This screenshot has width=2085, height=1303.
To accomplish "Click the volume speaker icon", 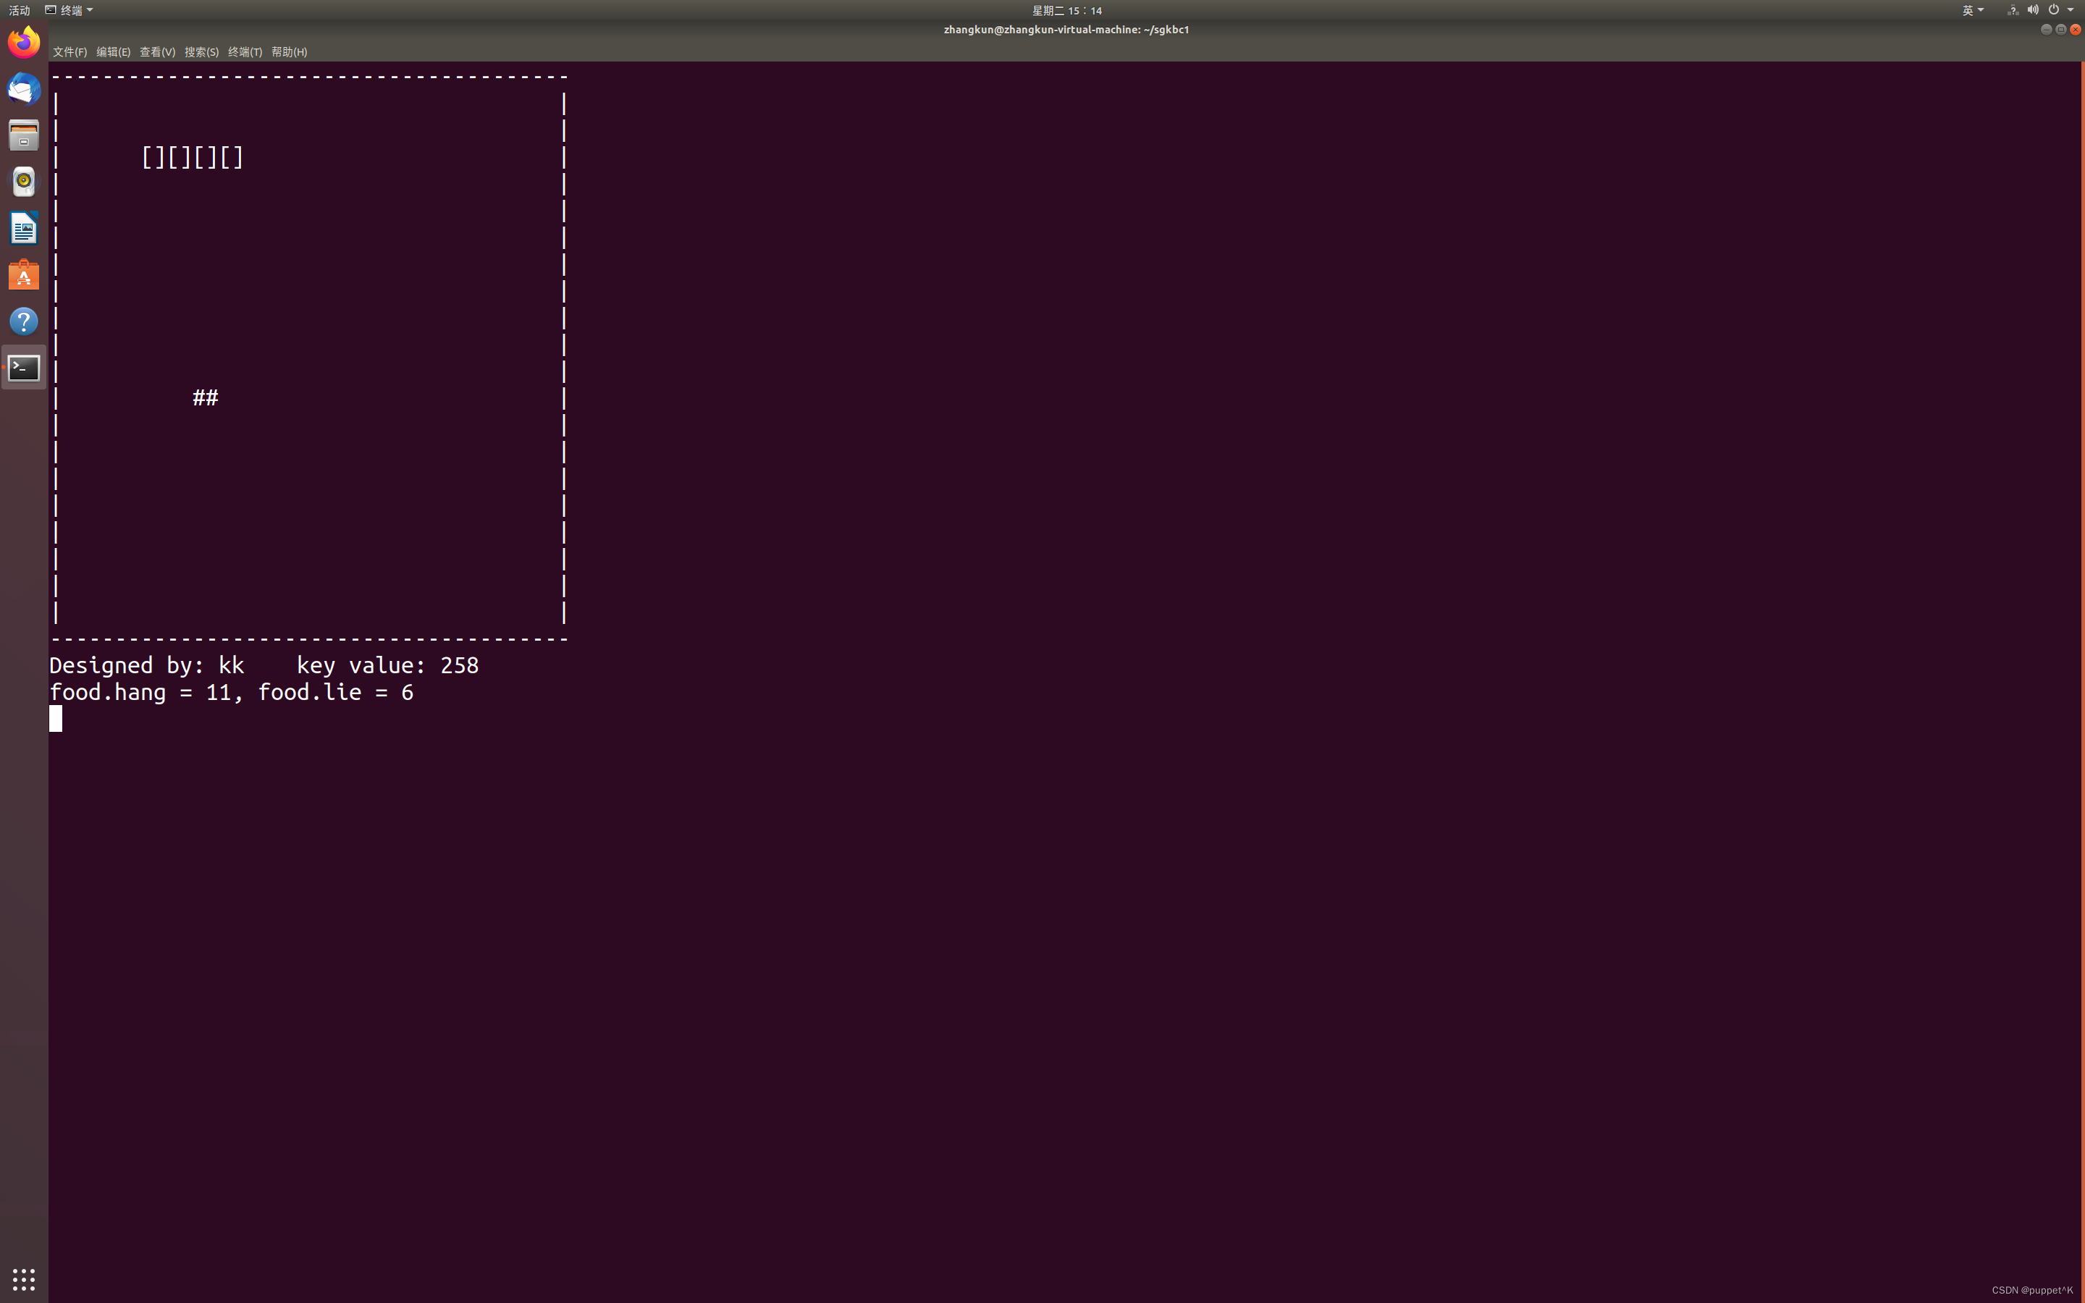I will point(2032,10).
